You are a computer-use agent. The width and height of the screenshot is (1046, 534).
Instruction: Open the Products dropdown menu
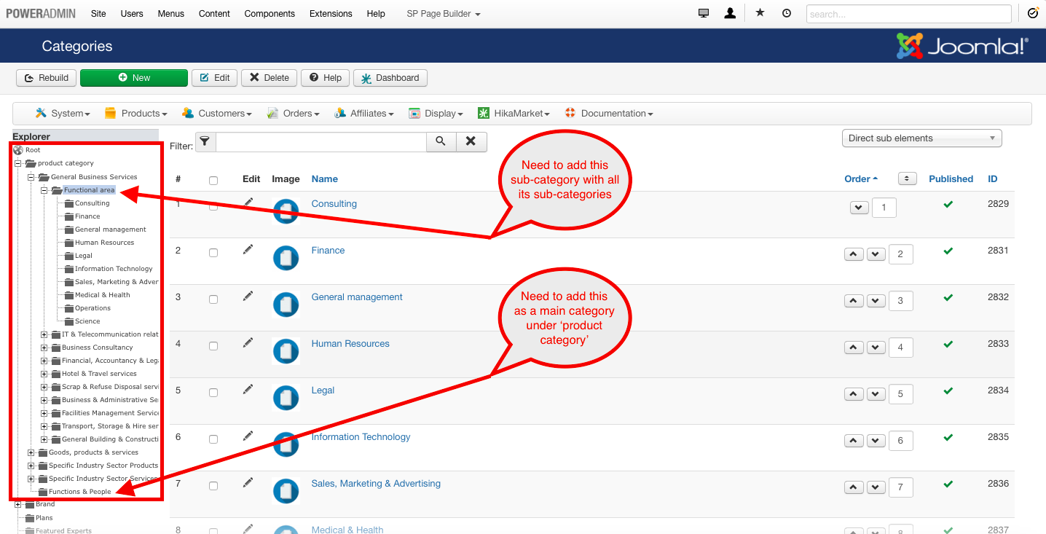pos(136,113)
